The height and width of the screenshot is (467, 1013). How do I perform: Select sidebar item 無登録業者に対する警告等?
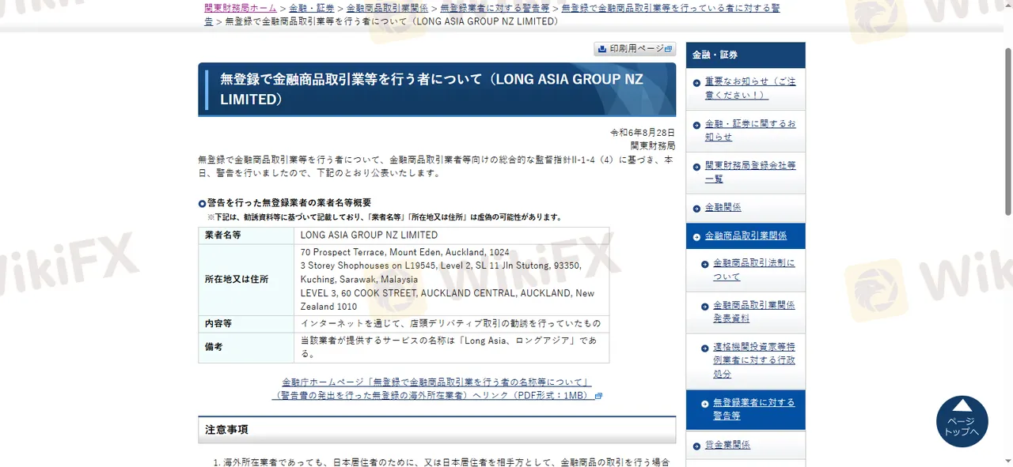click(x=746, y=409)
